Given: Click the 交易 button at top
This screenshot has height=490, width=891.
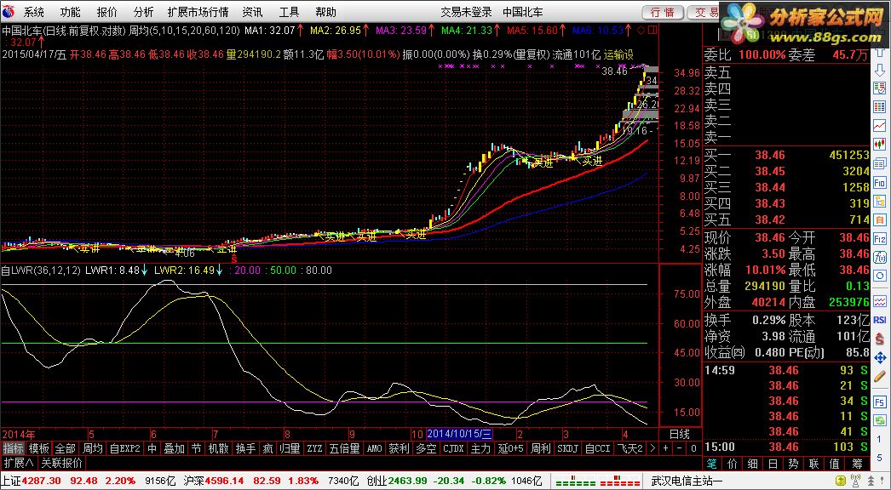Looking at the screenshot, I should [706, 13].
